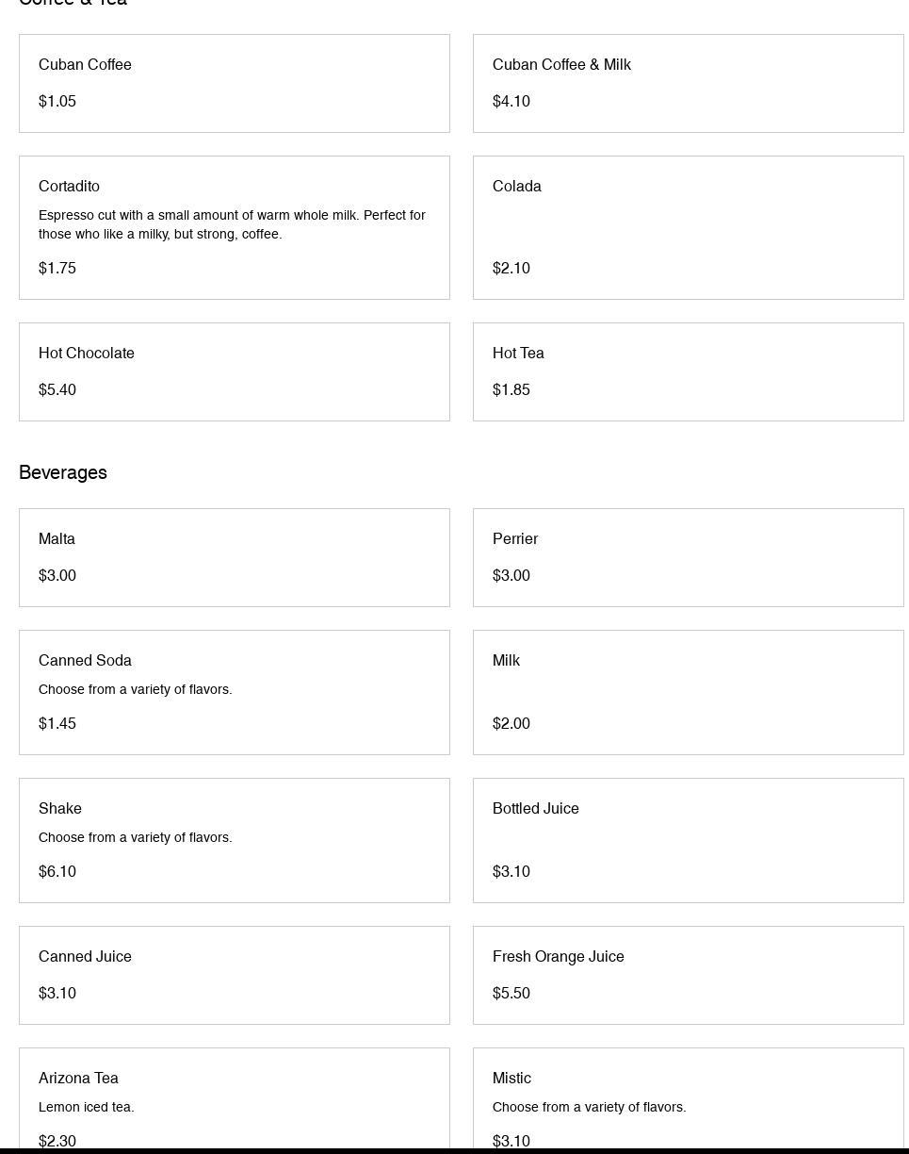The height and width of the screenshot is (1154, 909).
Task: Click the $5.50 Fresh Orange Juice price
Action: [x=511, y=993]
